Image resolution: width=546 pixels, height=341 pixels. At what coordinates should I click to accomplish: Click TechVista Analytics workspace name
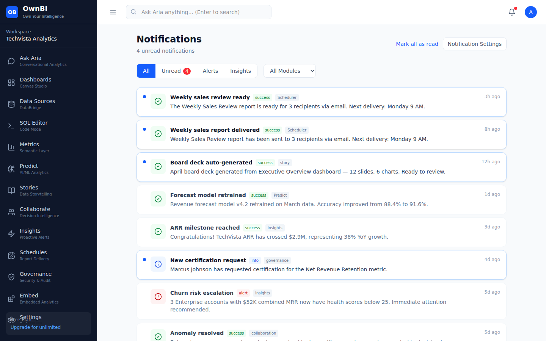pos(31,39)
